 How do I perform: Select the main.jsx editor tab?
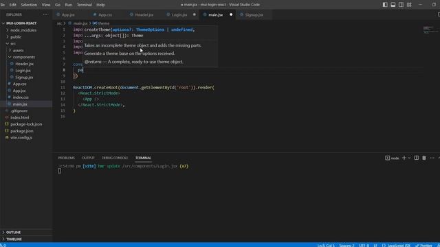point(215,15)
